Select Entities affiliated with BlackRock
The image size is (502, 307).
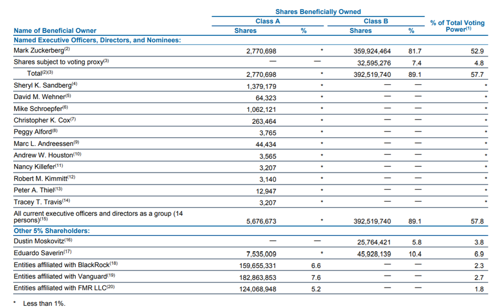pos(64,265)
